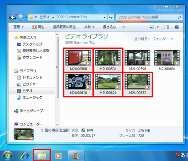The height and width of the screenshot is (161, 188).
Task: Open ピクチャ library
Action: point(26,84)
